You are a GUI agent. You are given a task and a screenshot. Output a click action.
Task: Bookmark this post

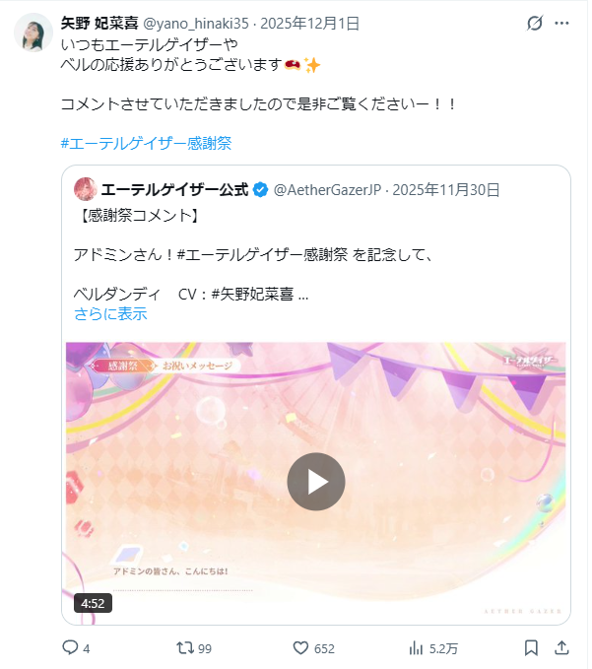pyautogui.click(x=531, y=647)
